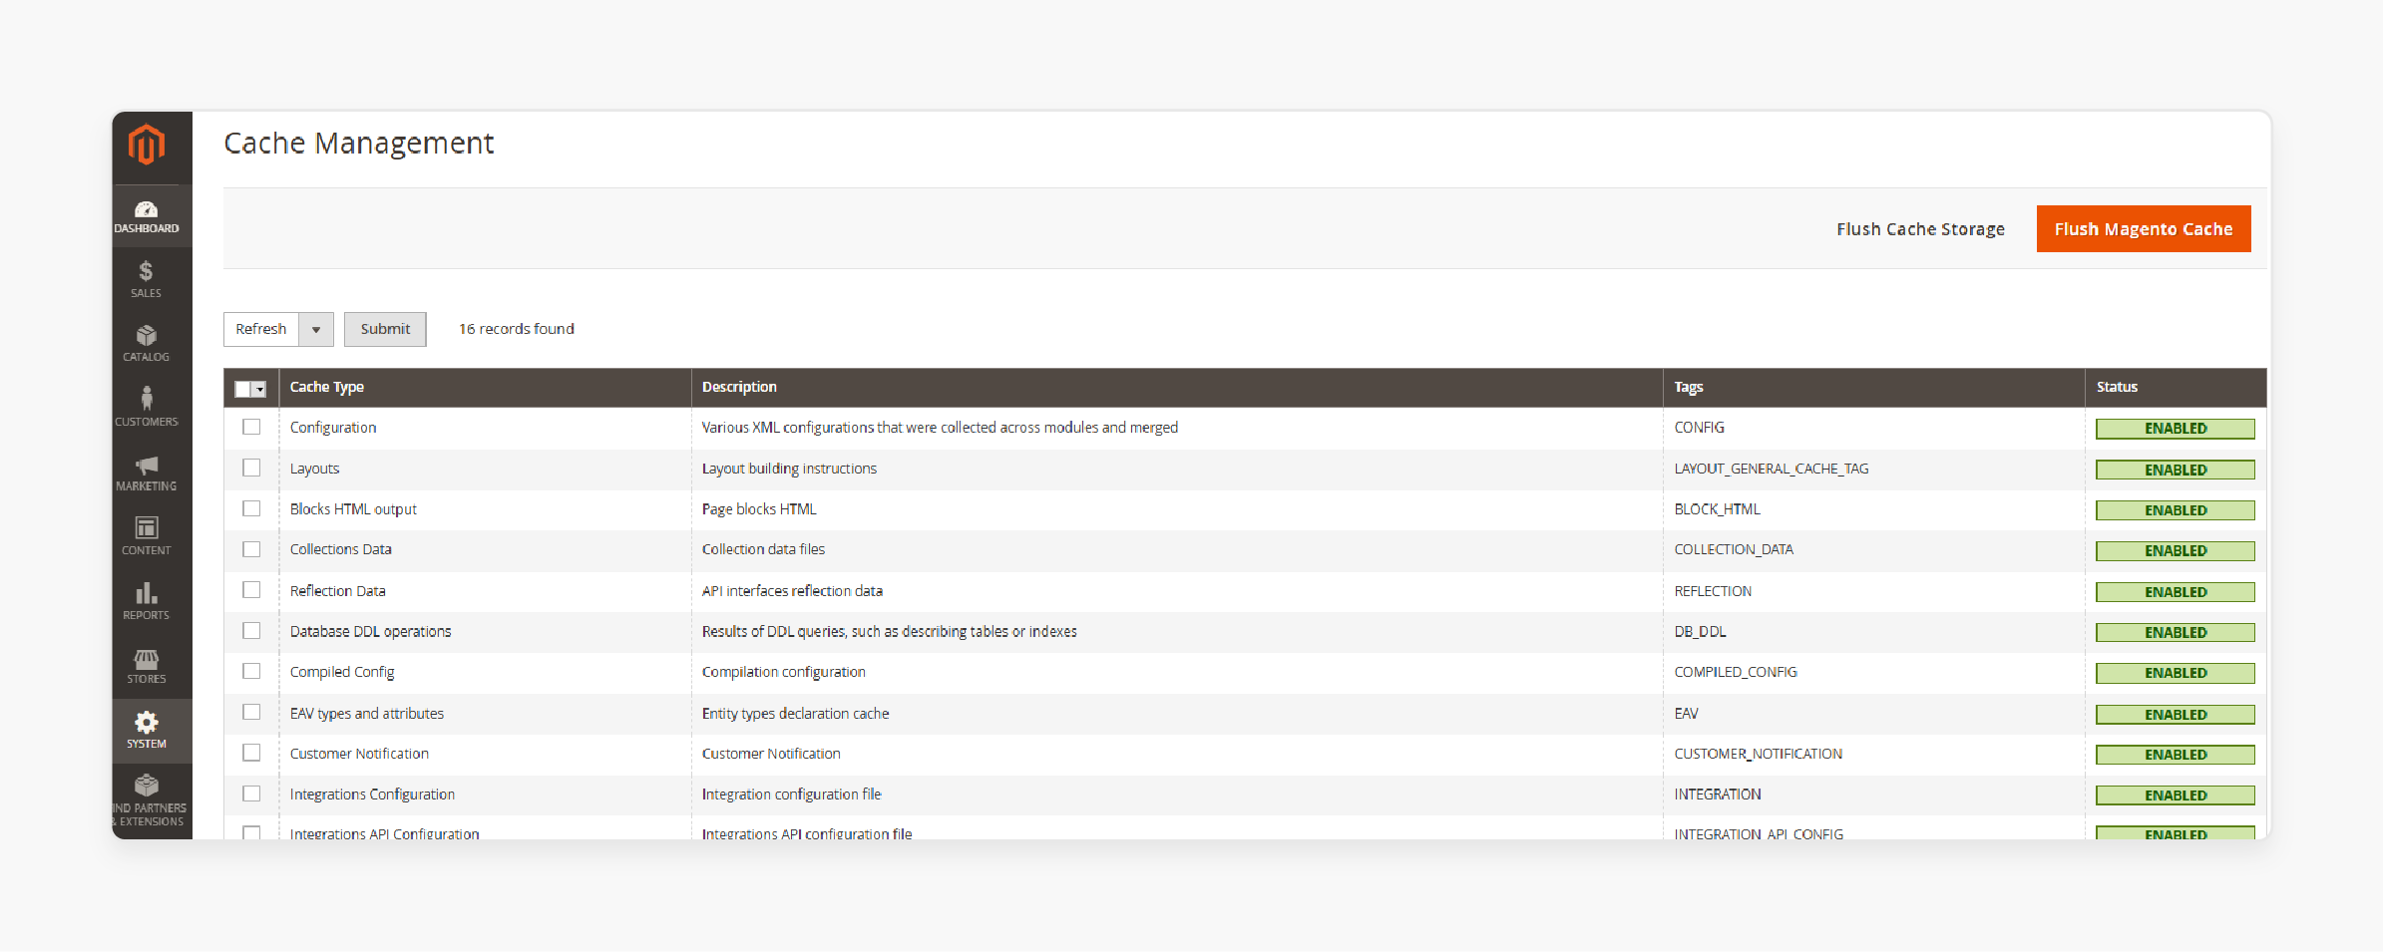Click the CUSTOMER_NOTIFICATION tag cell
The width and height of the screenshot is (2383, 952).
[x=1758, y=754]
